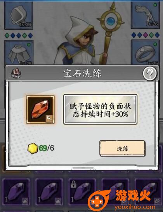Click the gem cluster icon in dialog header
The height and width of the screenshot is (212, 163).
[x=16, y=73]
